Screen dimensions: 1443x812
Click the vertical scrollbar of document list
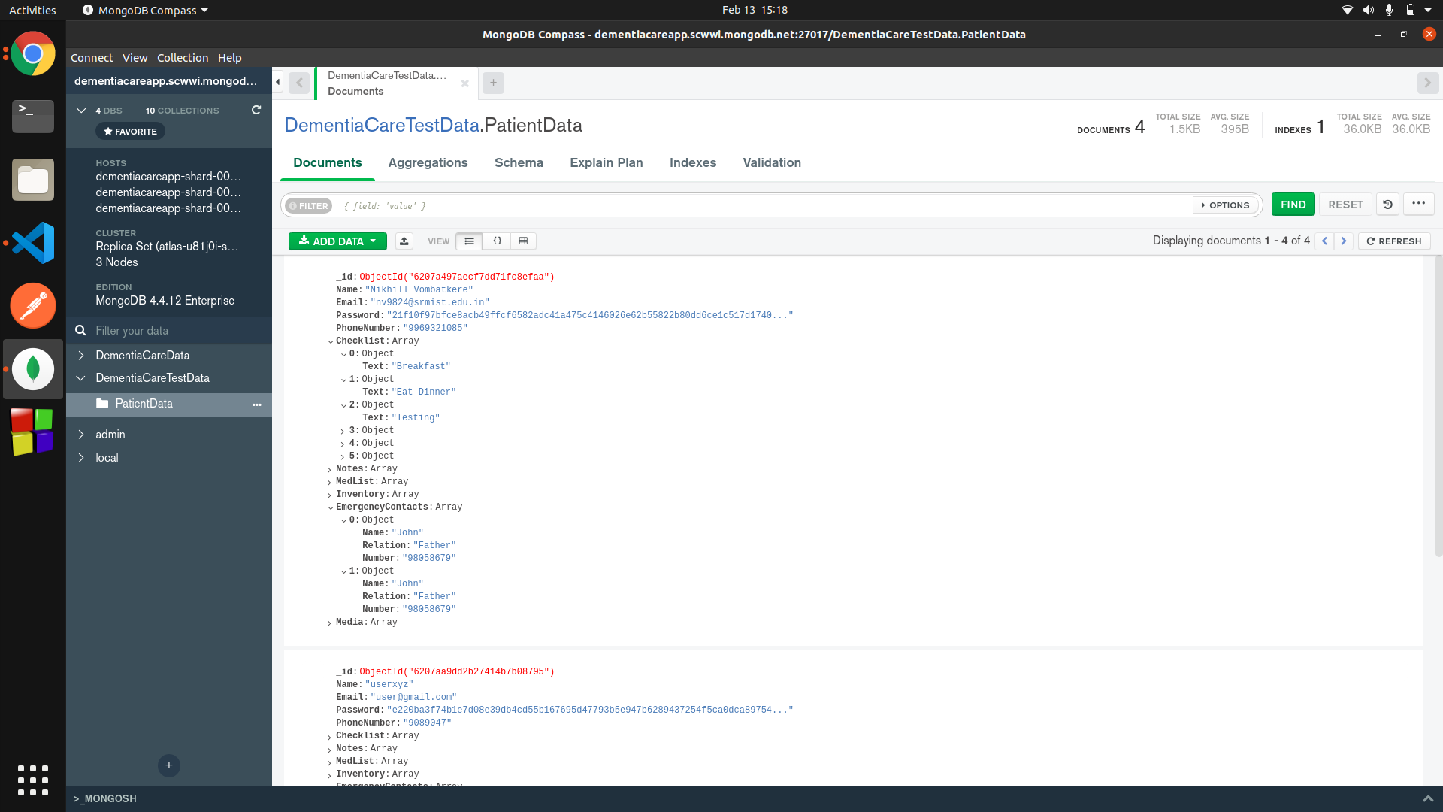tap(1438, 406)
